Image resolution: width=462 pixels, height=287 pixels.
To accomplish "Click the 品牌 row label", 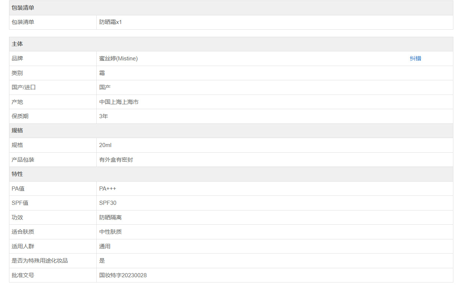I will coord(17,59).
